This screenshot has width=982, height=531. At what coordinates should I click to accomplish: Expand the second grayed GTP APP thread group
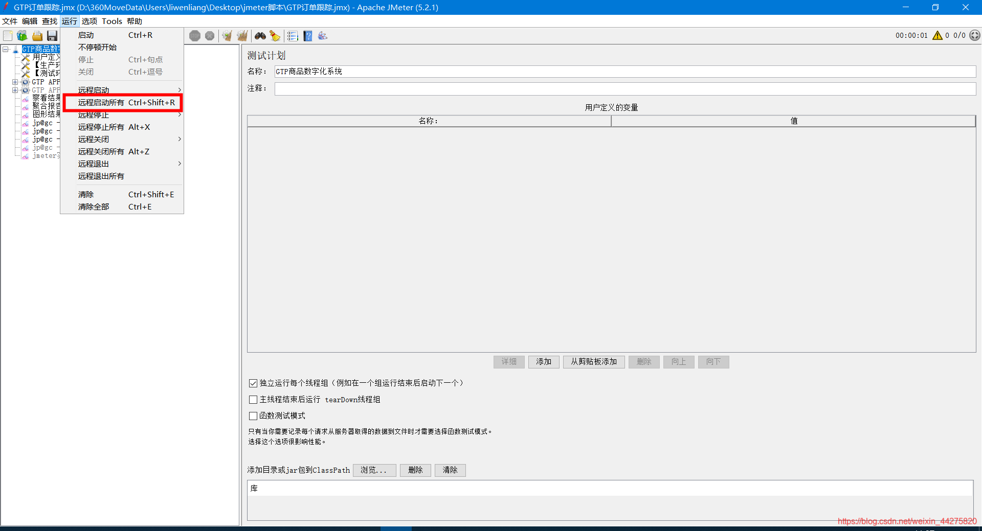[15, 90]
